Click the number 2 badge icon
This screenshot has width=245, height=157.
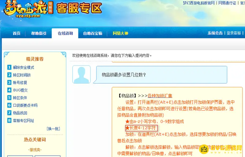(x=9, y=75)
